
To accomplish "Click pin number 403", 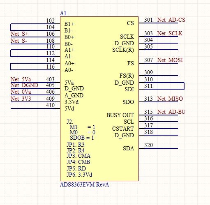I will coord(50,79).
